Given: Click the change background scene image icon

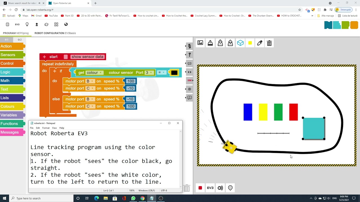Looking at the screenshot, I should [200, 43].
